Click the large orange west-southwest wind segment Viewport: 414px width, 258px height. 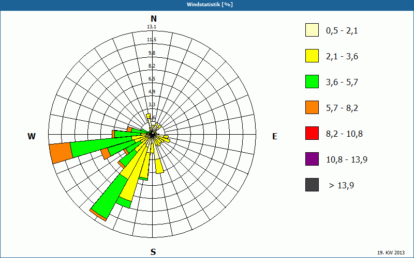click(x=61, y=152)
